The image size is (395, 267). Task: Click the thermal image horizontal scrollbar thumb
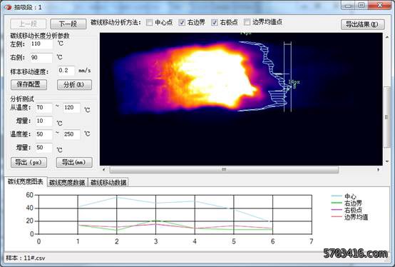pyautogui.click(x=224, y=170)
